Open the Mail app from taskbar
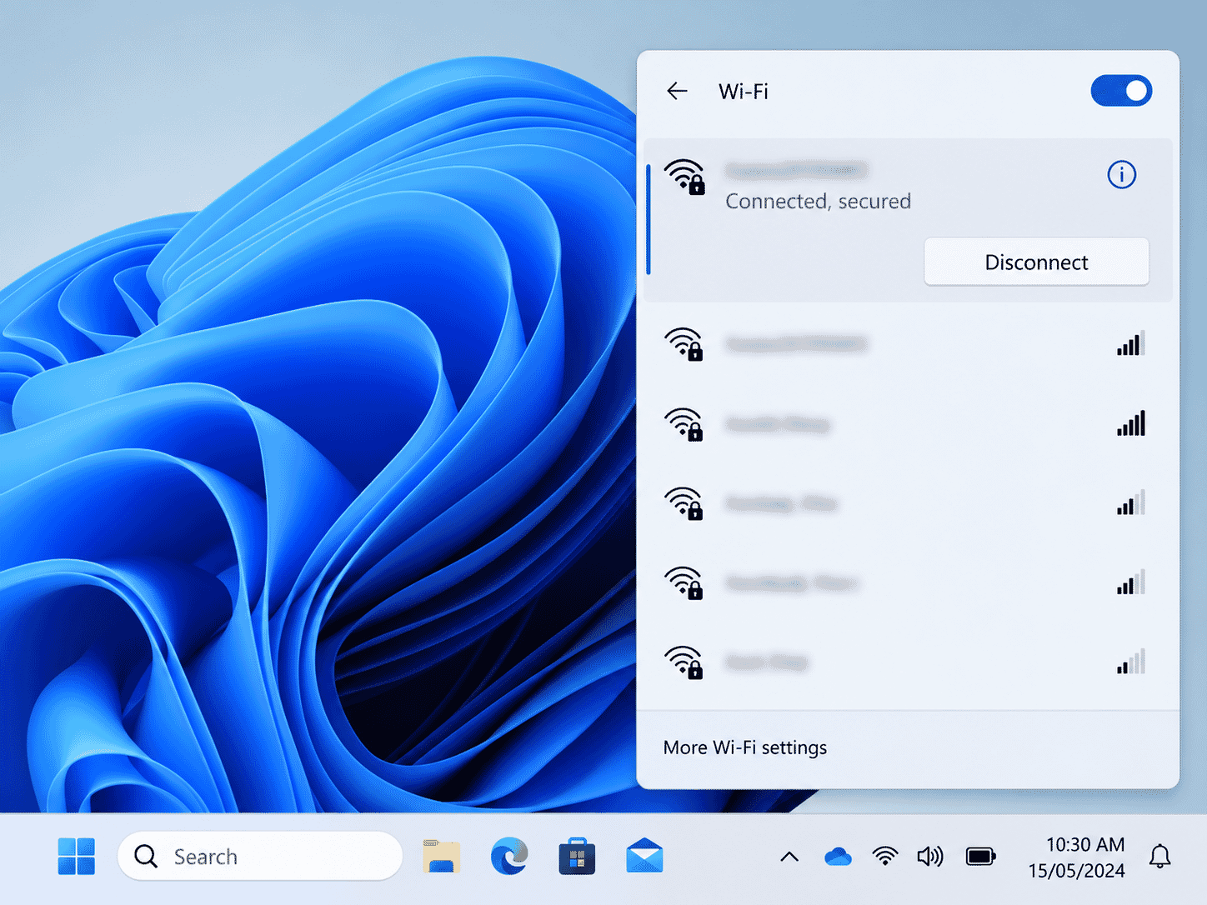 coord(644,857)
